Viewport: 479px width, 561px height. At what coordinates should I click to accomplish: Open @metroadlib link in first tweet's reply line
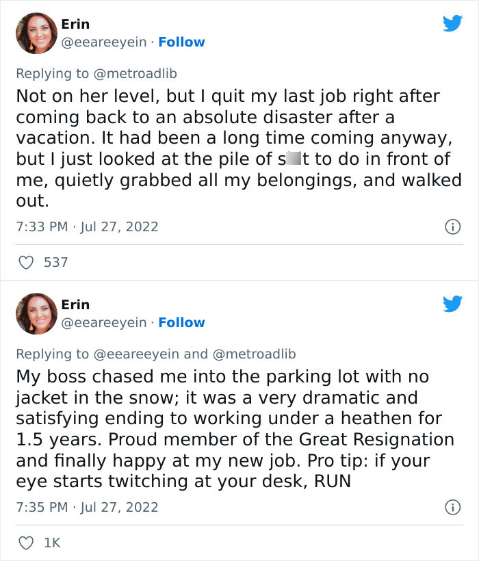coord(135,73)
